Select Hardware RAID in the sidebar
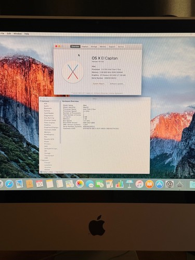This screenshot has height=260, width=195. (x=50, y=129)
